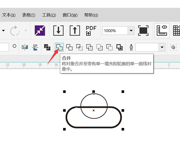Screen dimensions: 180x163
Task: Click the Export arrow-up icon
Action: click(x=75, y=30)
